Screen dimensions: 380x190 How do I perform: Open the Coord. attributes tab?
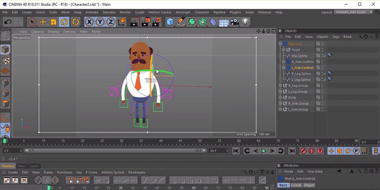[295, 185]
